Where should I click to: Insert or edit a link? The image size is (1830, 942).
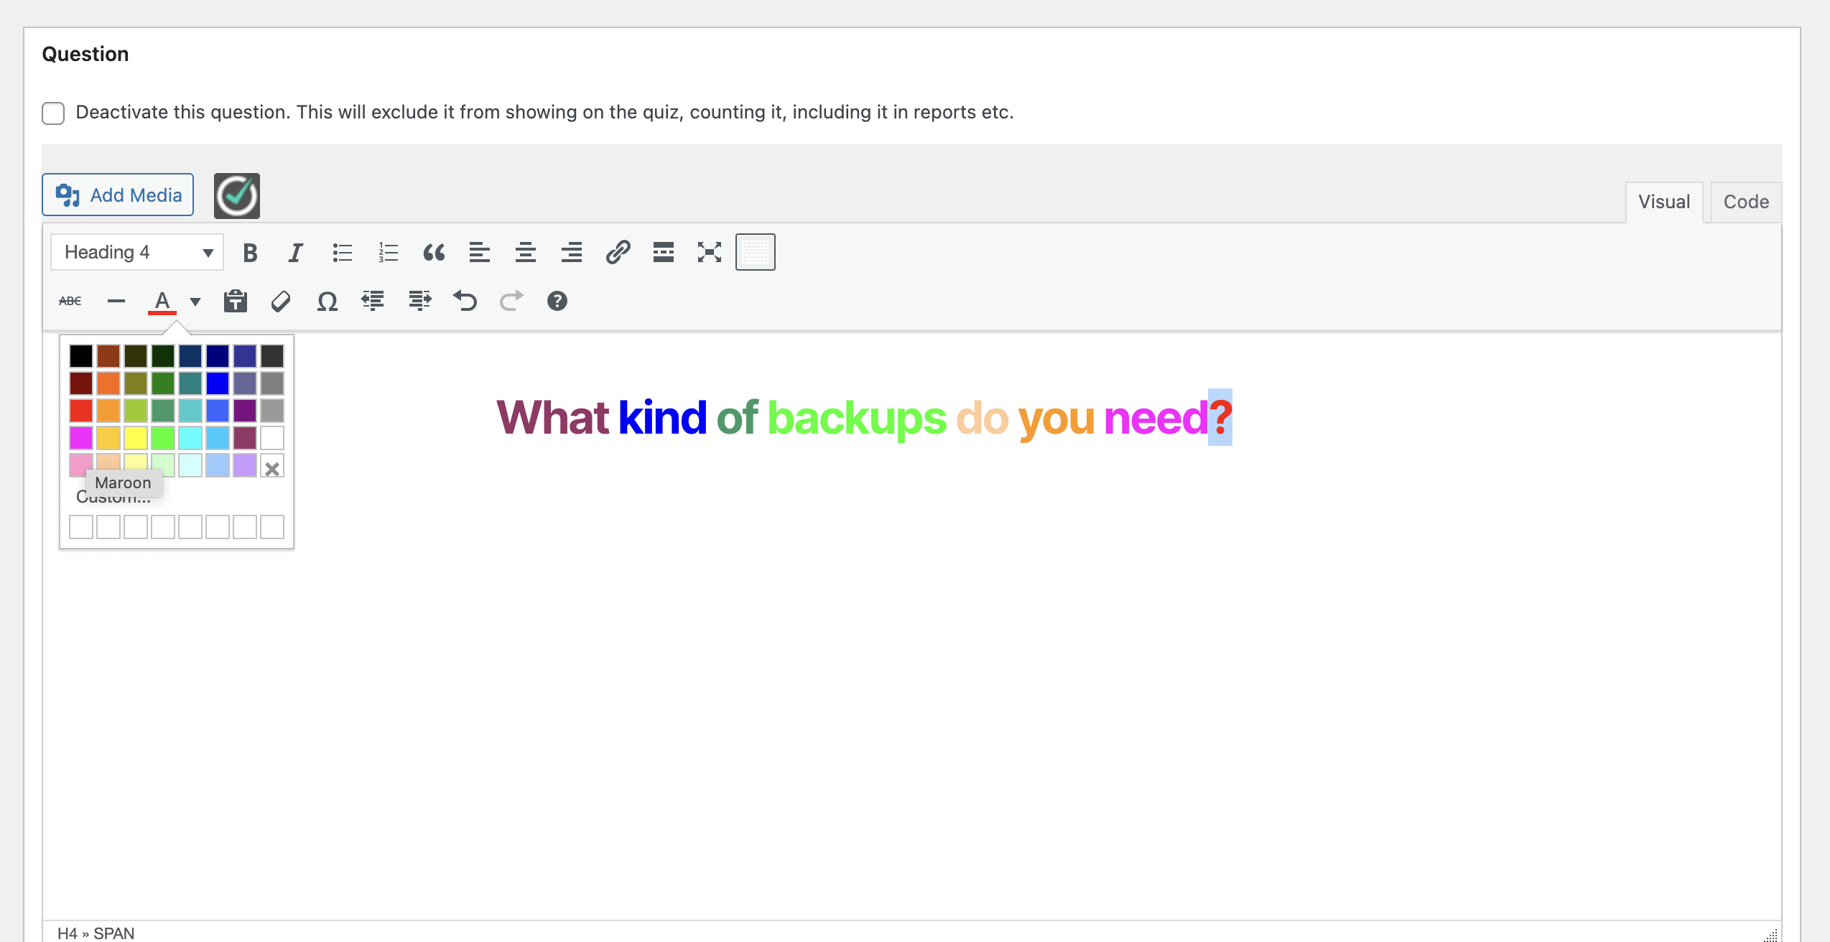pos(618,253)
